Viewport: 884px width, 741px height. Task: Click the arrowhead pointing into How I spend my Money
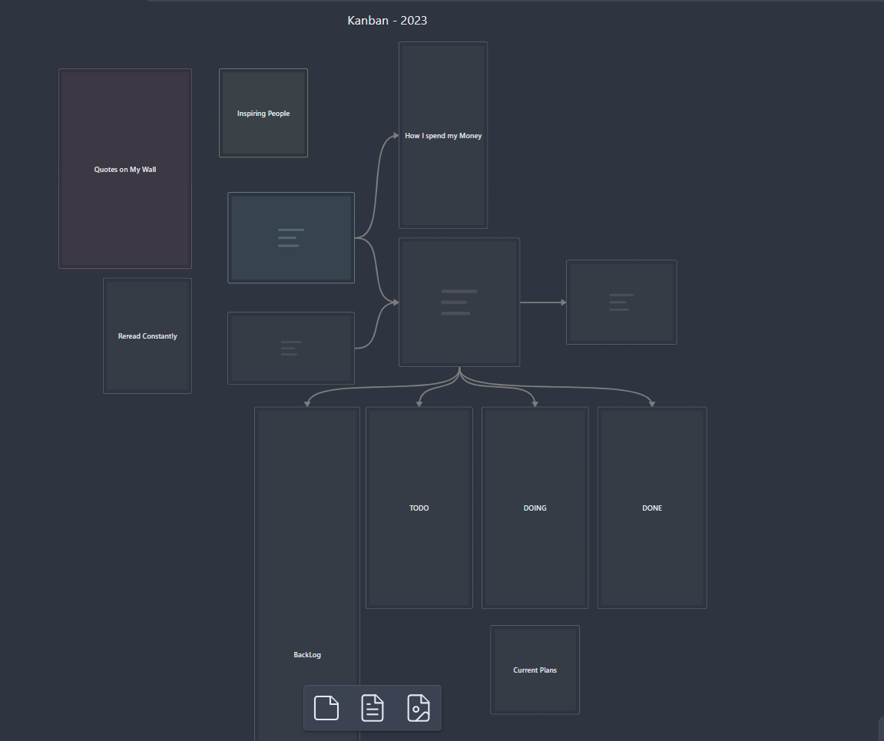tap(394, 136)
